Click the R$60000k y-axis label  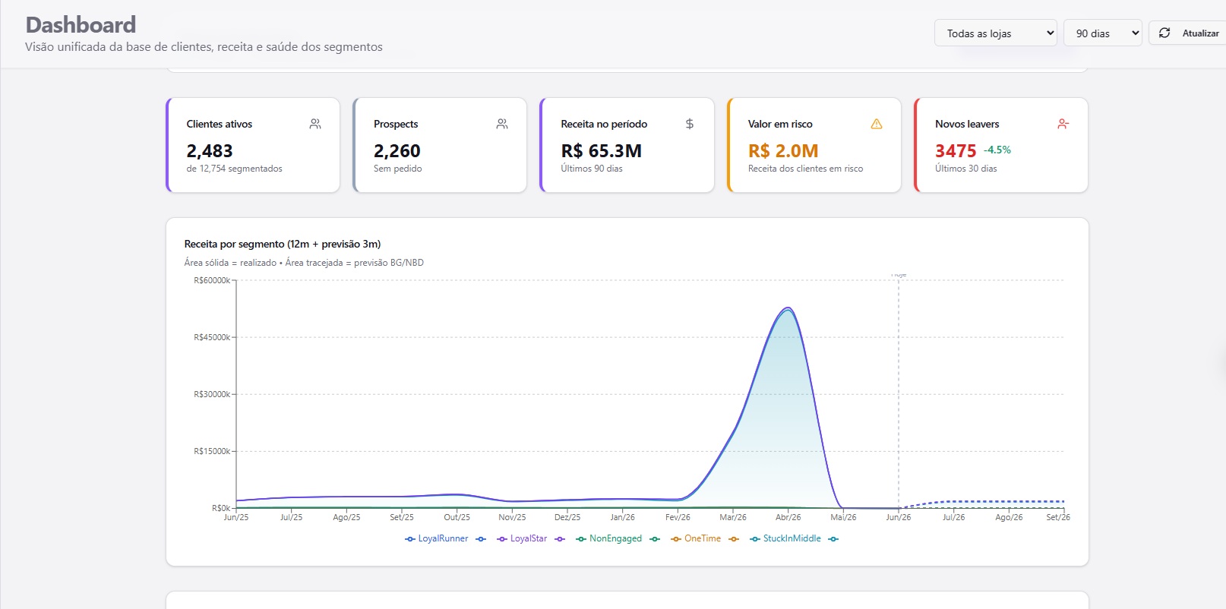(x=212, y=280)
